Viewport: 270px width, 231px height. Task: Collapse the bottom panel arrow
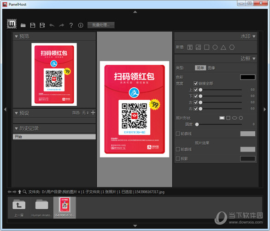click(x=135, y=225)
